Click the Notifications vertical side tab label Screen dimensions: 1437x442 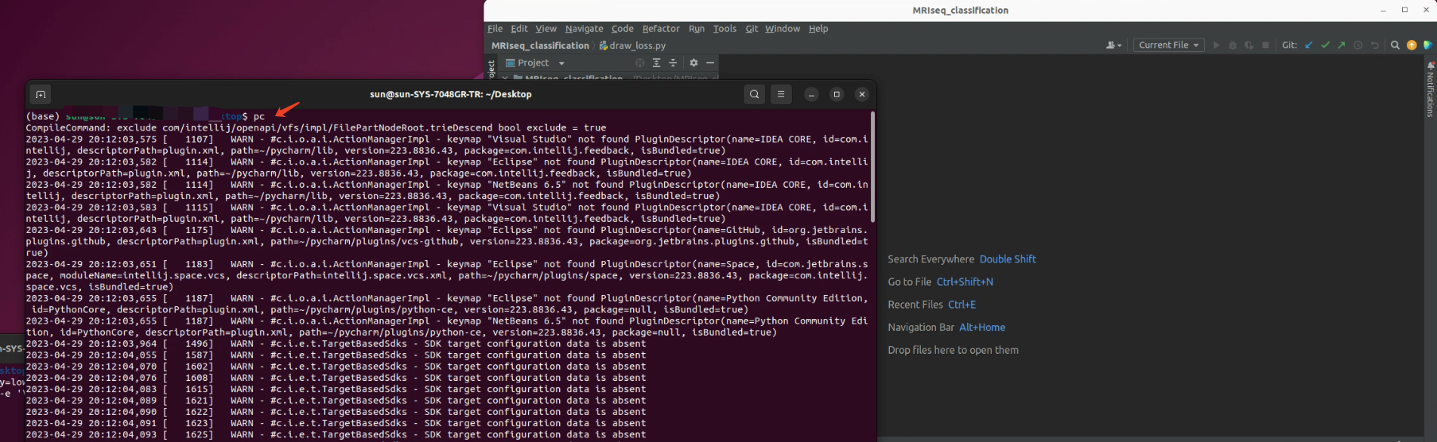click(1430, 94)
